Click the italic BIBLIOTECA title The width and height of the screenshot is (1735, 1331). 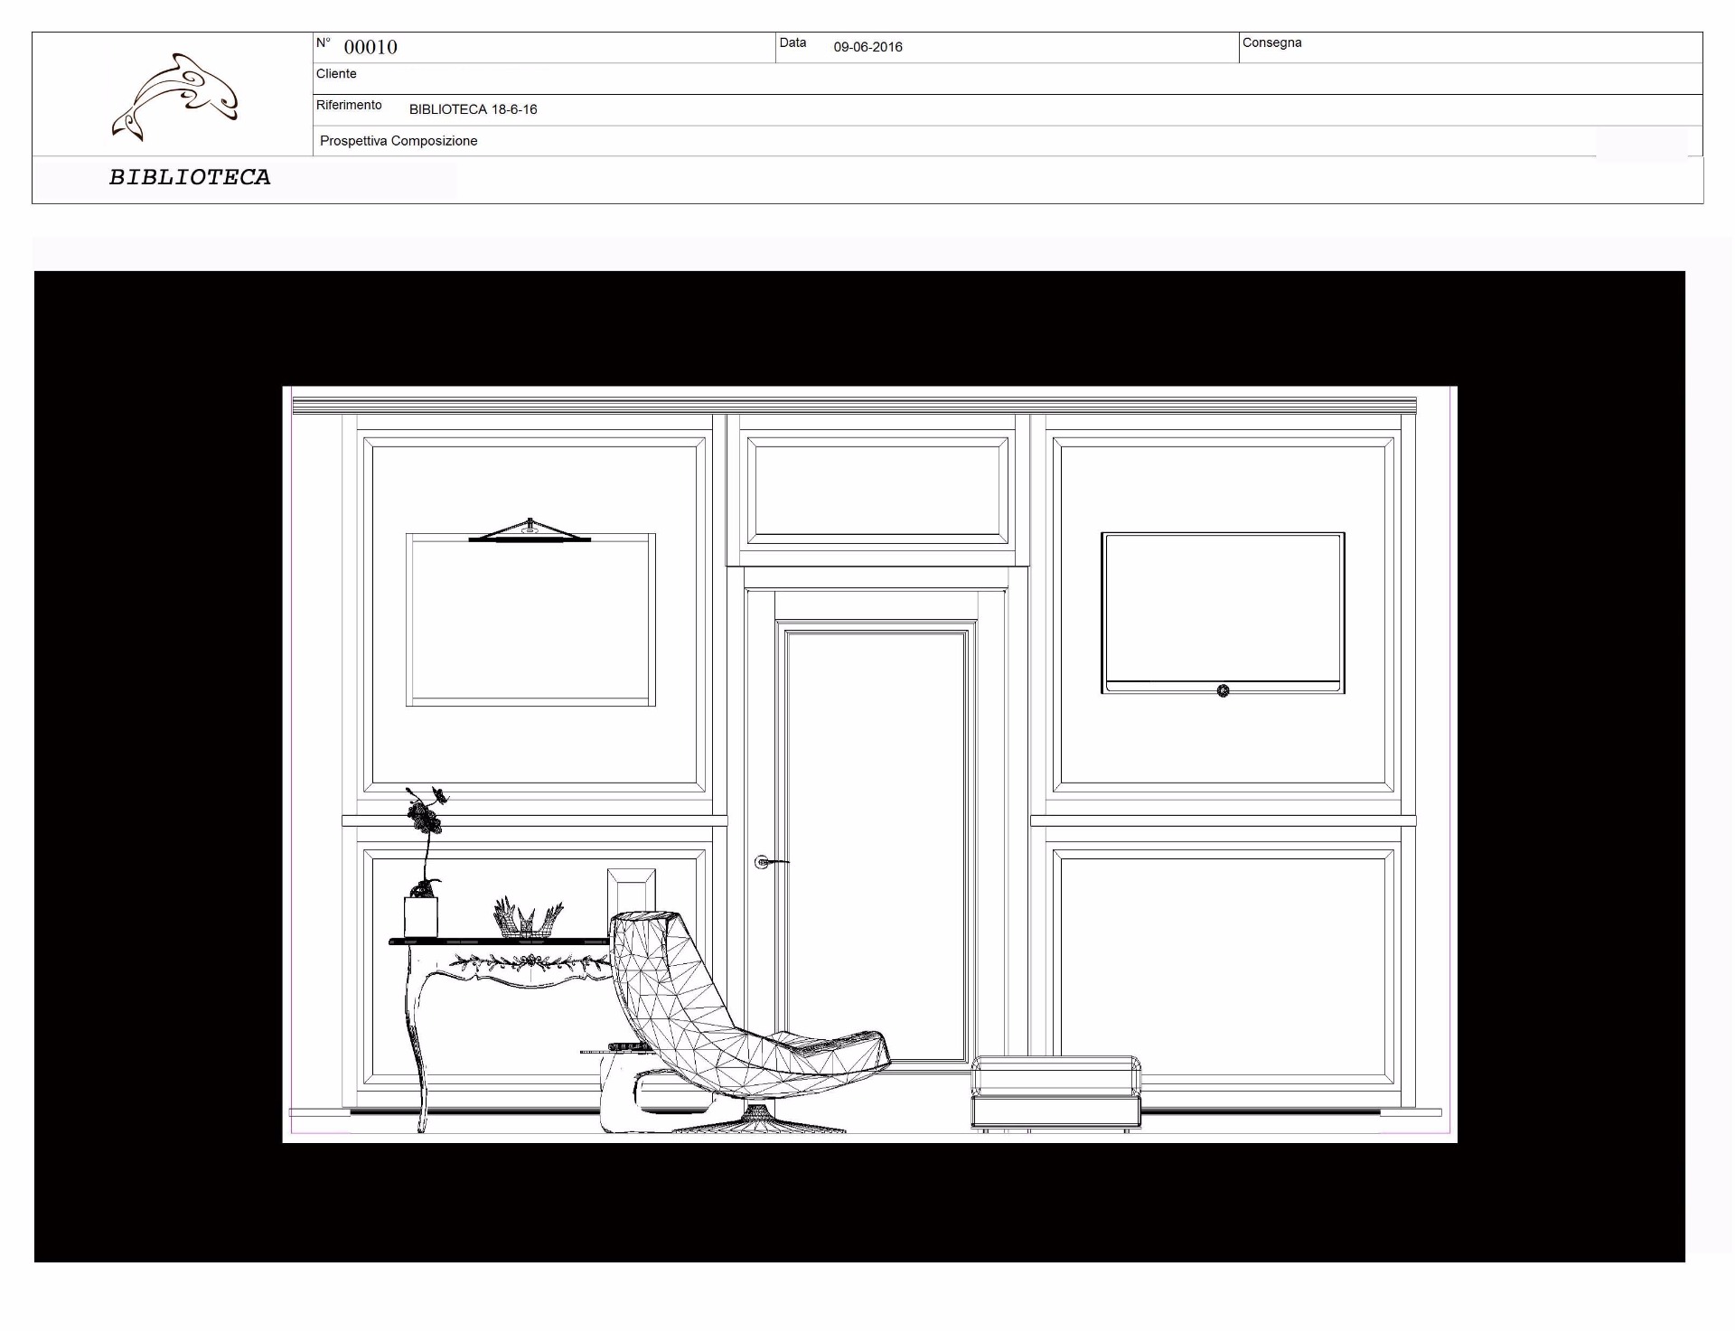coord(190,177)
